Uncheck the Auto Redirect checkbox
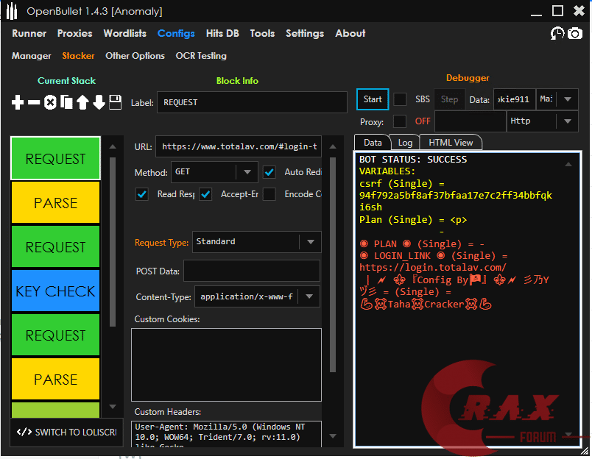The height and width of the screenshot is (459, 592). click(269, 172)
